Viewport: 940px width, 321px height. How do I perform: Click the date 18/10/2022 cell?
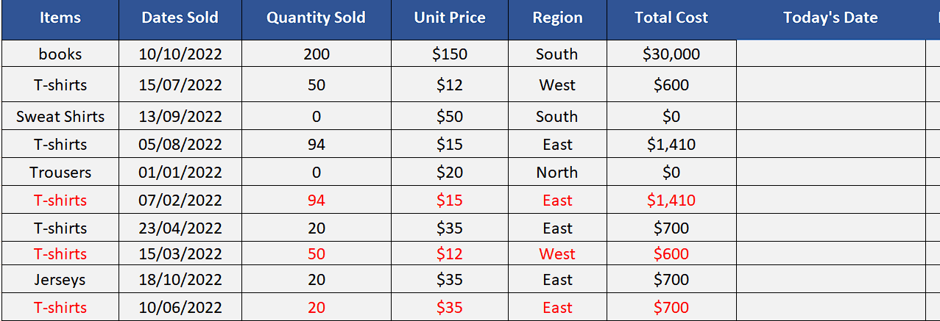pos(180,280)
